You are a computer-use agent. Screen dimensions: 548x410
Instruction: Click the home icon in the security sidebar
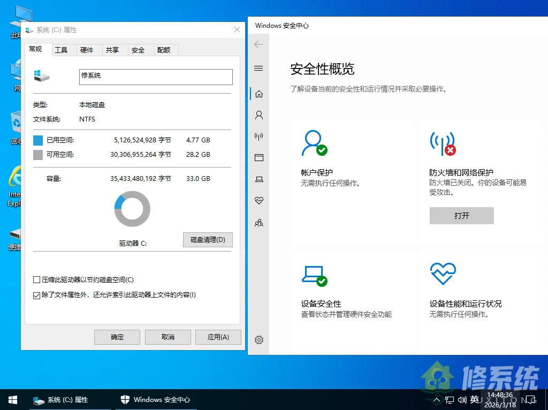(259, 93)
